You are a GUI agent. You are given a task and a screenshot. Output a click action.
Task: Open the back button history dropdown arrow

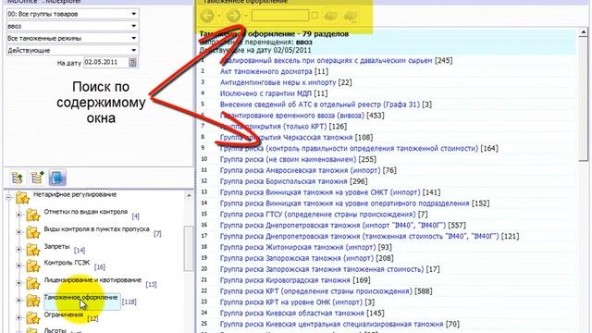219,16
